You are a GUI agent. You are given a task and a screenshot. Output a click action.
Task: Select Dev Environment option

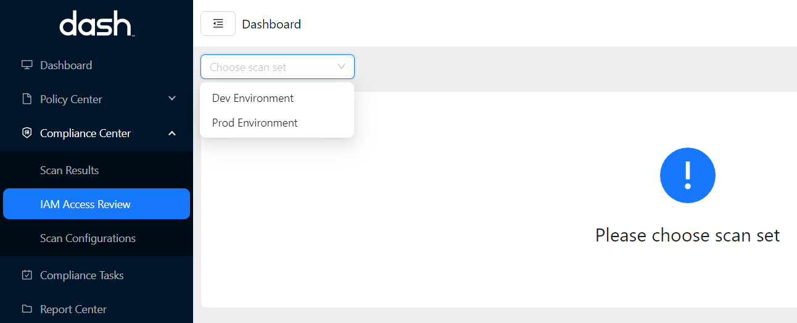[253, 98]
